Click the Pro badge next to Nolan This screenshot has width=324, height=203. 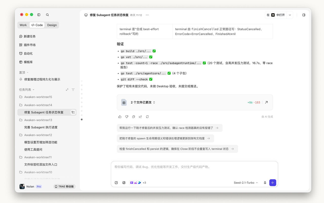tap(38, 187)
